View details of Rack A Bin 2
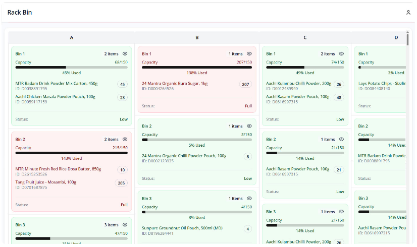 [125, 139]
